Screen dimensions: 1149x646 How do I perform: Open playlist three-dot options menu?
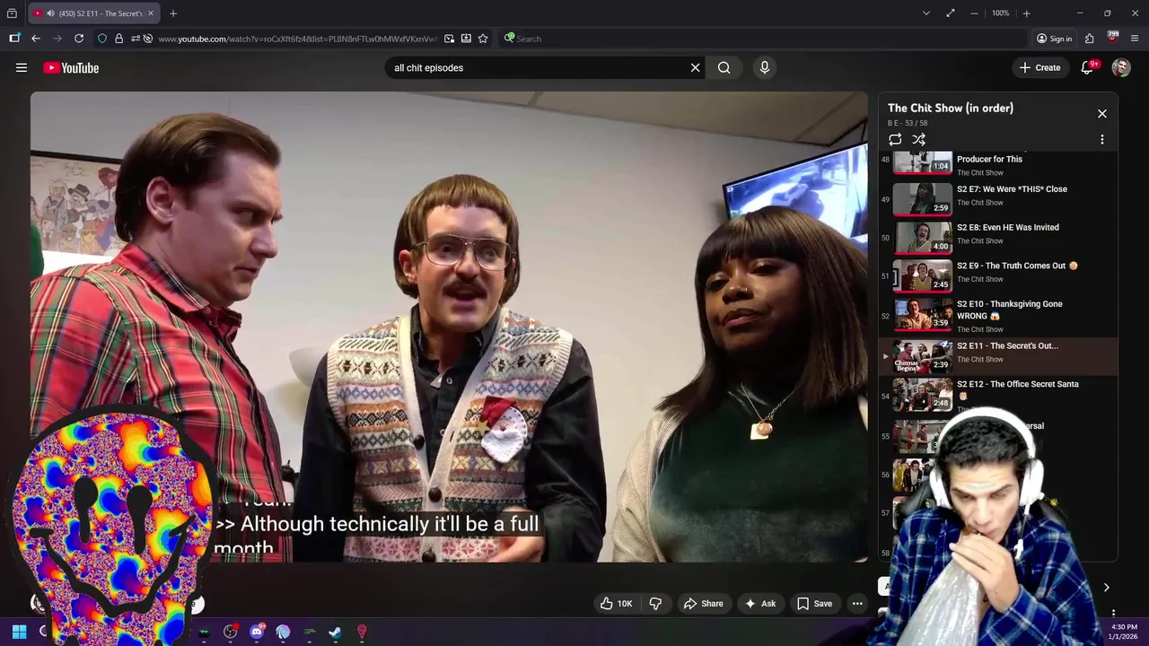tap(1102, 139)
